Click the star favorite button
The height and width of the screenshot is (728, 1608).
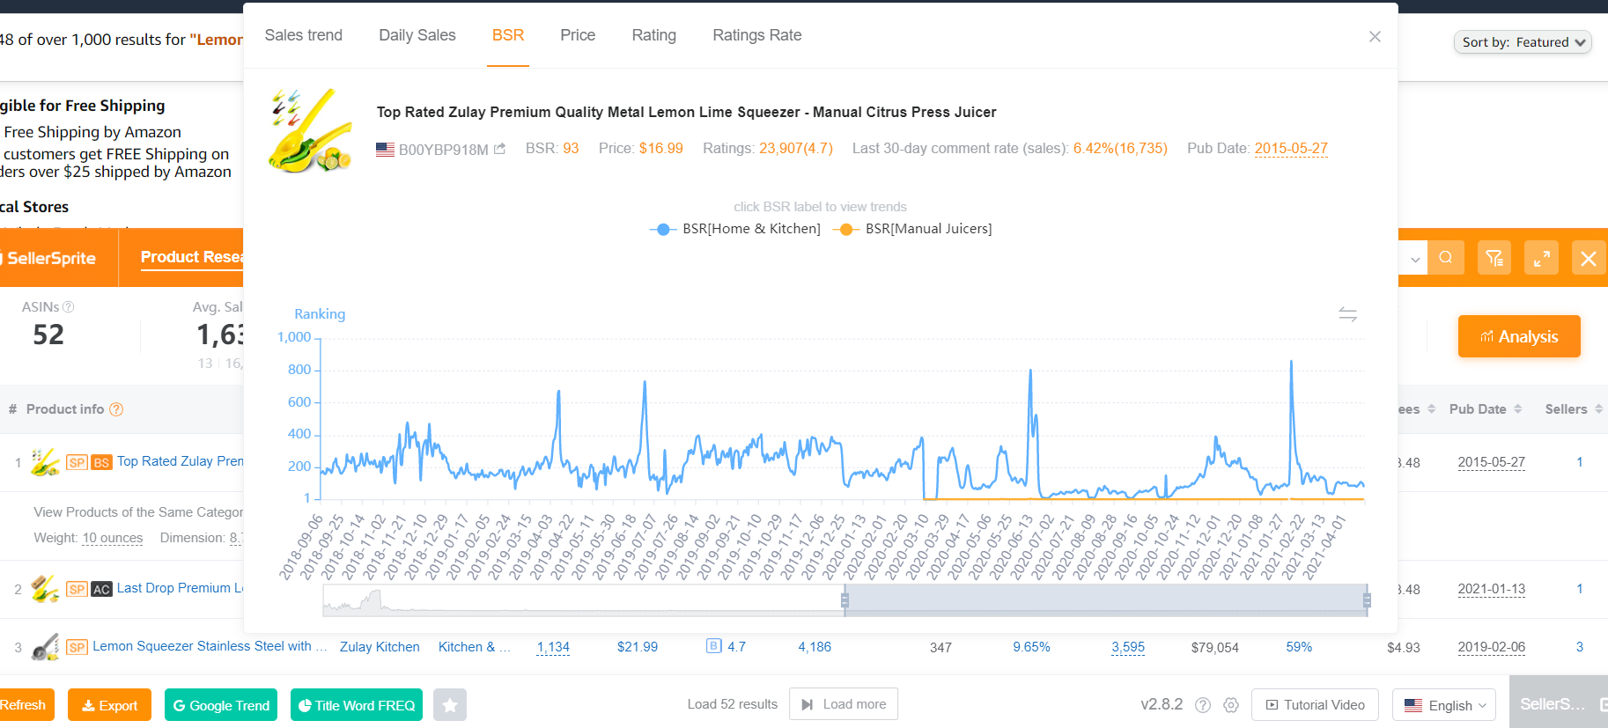coord(449,705)
